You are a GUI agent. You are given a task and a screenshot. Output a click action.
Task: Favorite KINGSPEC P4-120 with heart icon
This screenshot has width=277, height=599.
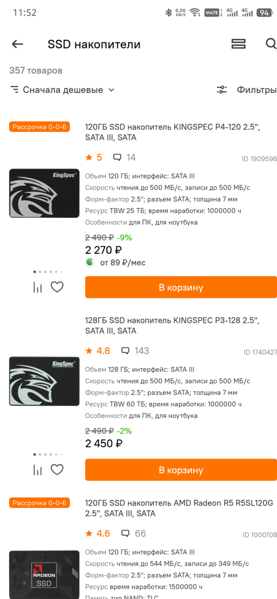tap(57, 287)
